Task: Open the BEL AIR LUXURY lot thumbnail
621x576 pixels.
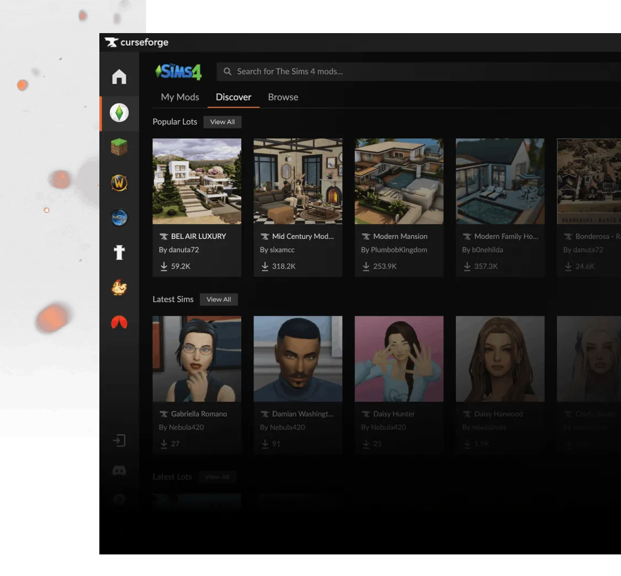Action: [197, 182]
